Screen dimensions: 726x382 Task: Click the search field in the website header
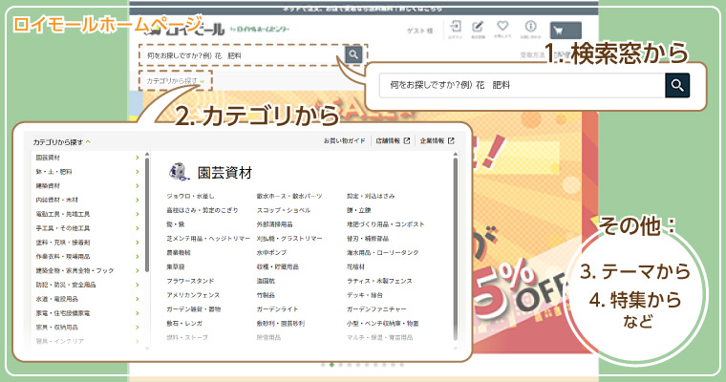(242, 55)
